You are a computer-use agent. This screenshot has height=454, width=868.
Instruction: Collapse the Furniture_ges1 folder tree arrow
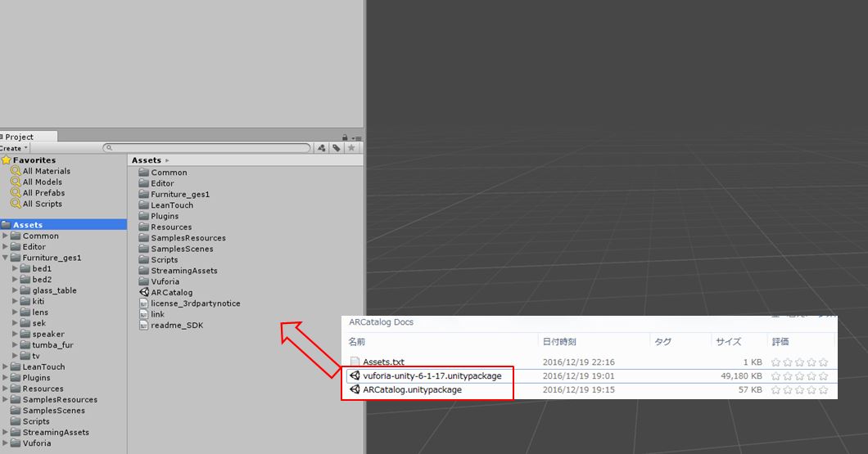point(5,258)
